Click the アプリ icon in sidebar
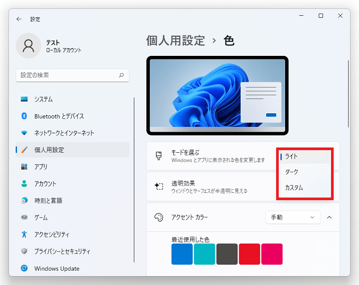The image size is (359, 285). click(24, 166)
